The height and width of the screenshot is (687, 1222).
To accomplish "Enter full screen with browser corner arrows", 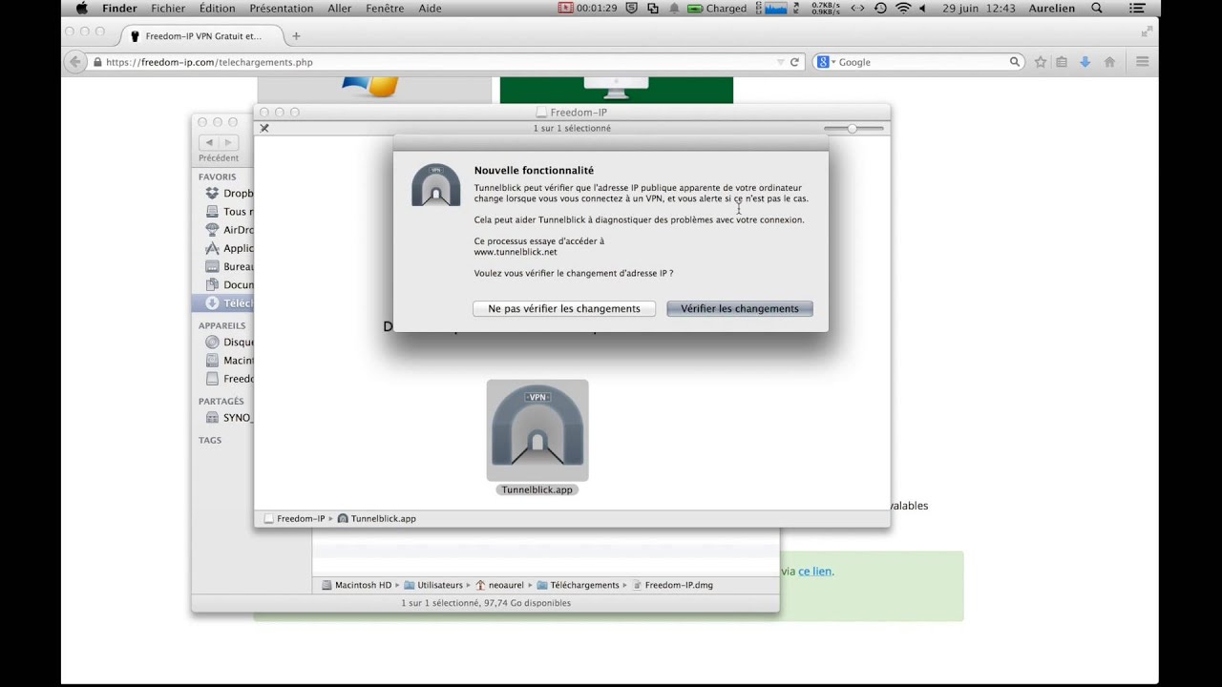I will (x=1147, y=31).
